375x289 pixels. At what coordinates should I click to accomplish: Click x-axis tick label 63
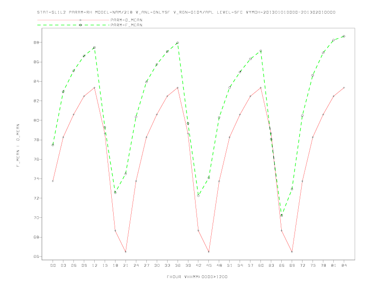coord(271,265)
